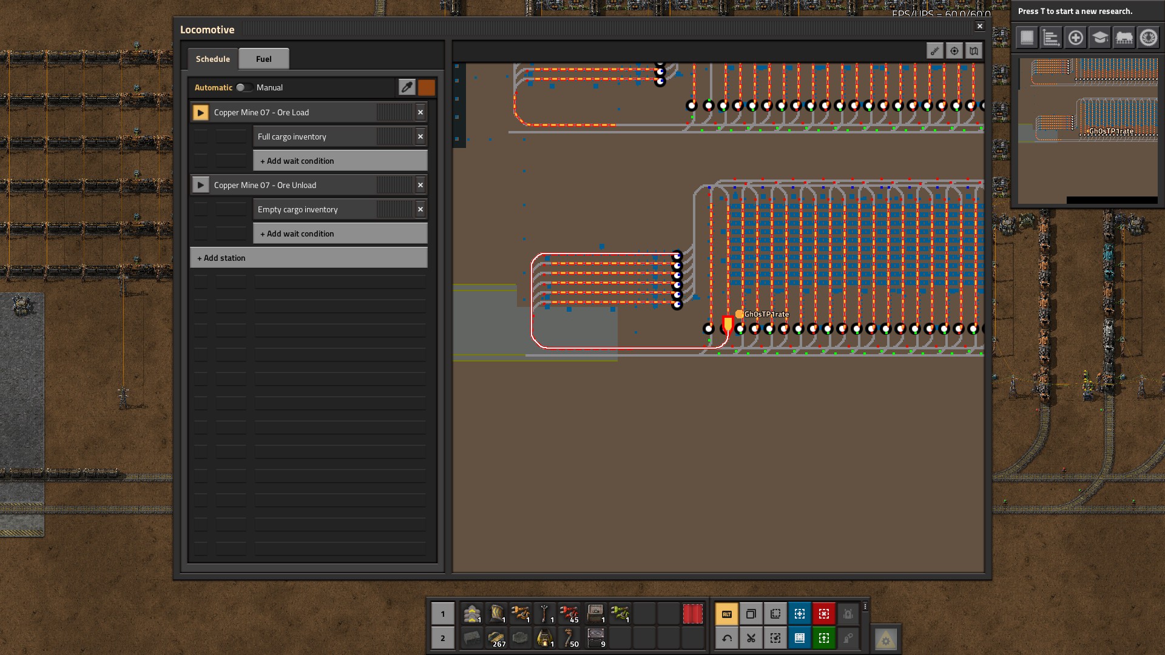
Task: Delete the Empty cargo inventory condition
Action: pyautogui.click(x=420, y=209)
